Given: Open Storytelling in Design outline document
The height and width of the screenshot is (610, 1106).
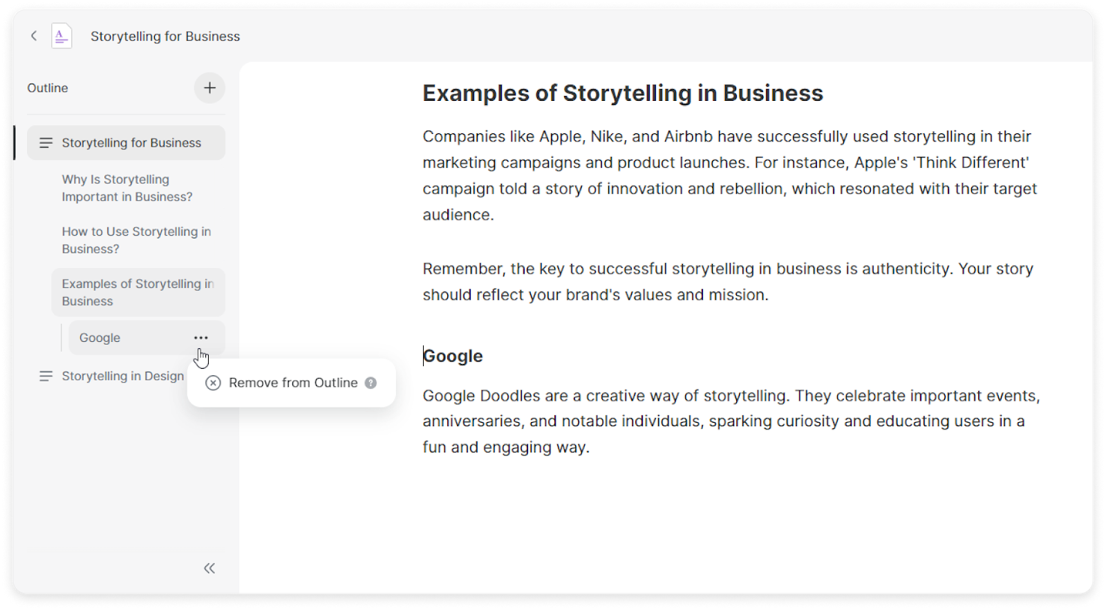Looking at the screenshot, I should (x=123, y=377).
